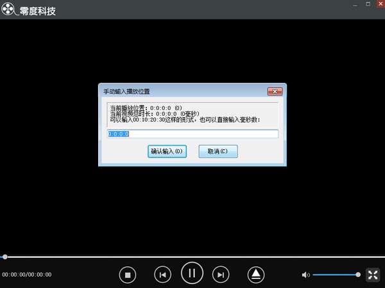Open file with the eject icon
This screenshot has width=385, height=288.
pyautogui.click(x=256, y=275)
